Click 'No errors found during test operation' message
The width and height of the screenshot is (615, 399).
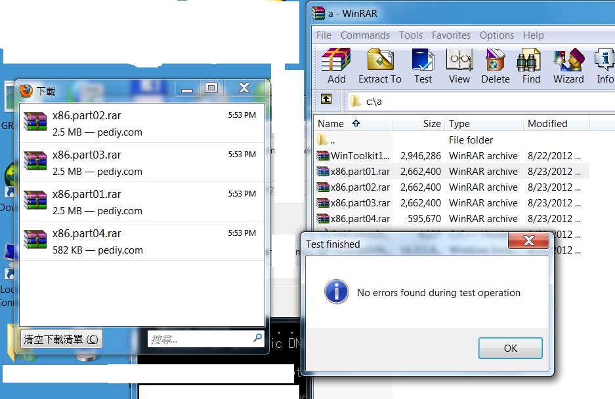438,293
